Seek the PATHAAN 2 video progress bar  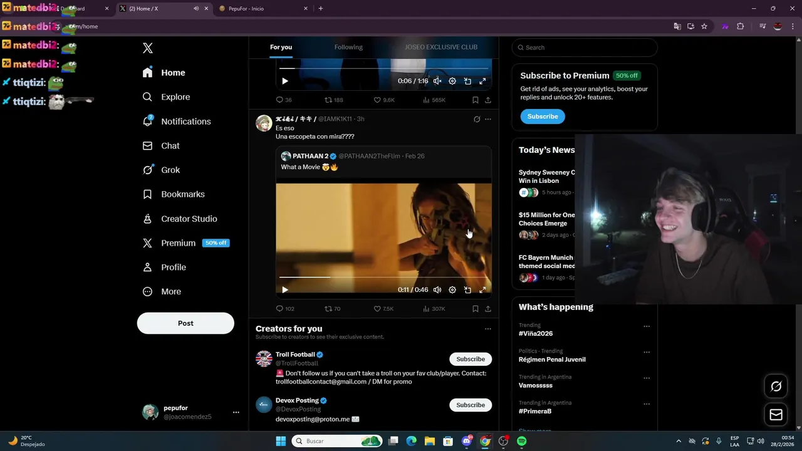click(383, 277)
